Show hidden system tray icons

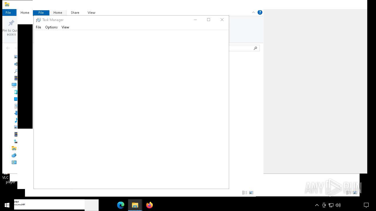click(317, 205)
